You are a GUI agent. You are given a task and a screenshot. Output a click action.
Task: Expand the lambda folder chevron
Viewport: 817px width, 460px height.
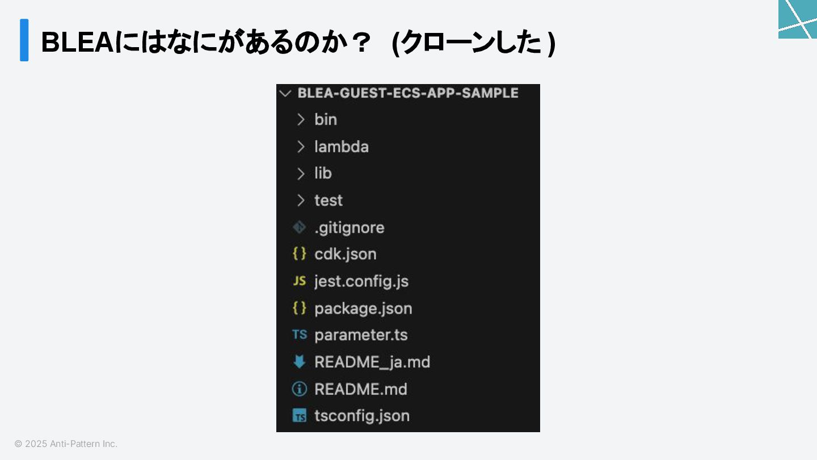pos(301,147)
